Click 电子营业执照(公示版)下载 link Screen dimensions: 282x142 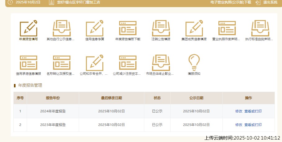231,2
